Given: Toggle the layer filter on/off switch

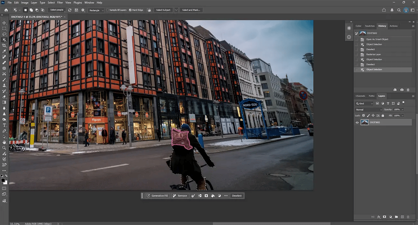Looking at the screenshot, I should click(x=404, y=103).
